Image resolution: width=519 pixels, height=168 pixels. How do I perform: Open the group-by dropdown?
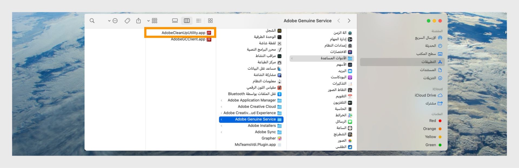pos(152,21)
